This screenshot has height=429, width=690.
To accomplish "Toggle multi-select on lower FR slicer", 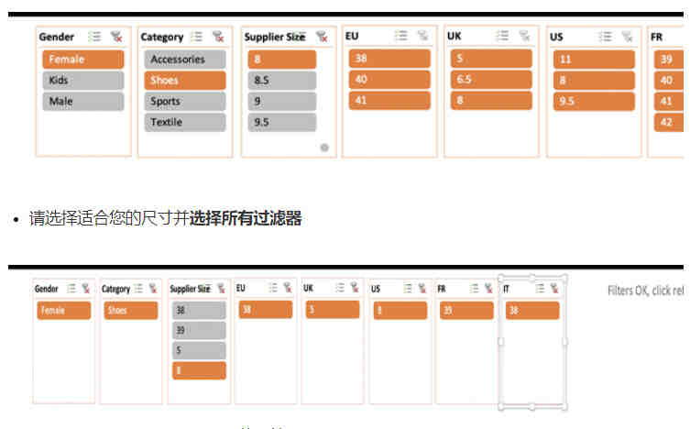I will (x=474, y=289).
